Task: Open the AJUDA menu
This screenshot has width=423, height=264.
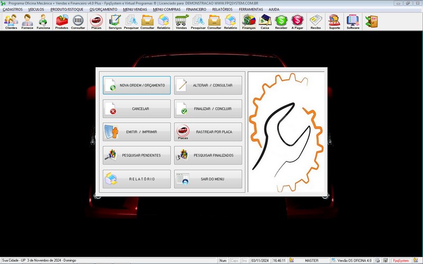Action: pos(274,9)
